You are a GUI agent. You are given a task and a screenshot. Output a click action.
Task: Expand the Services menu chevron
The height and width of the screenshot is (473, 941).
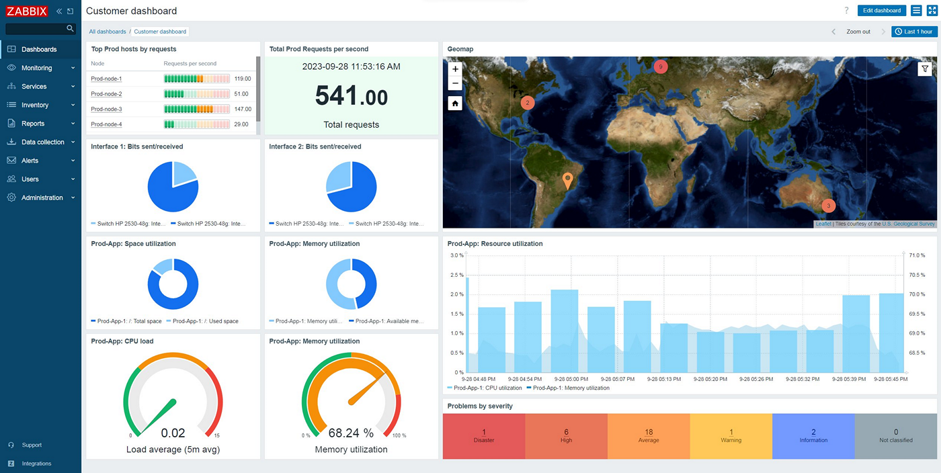[73, 86]
